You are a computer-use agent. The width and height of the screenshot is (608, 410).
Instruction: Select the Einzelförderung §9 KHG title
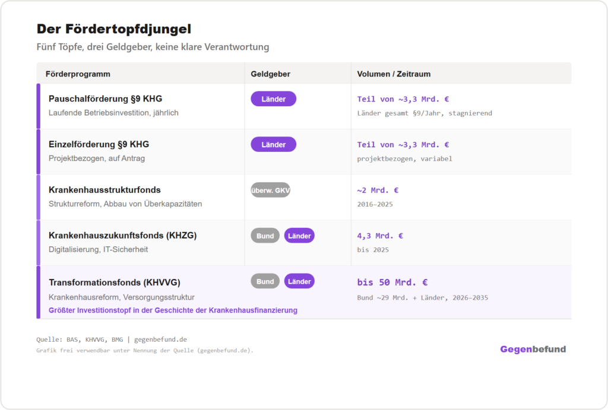99,144
